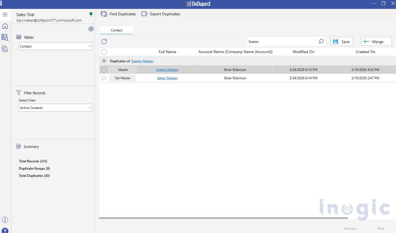Go to the Home icon in the sidebar
This screenshot has height=233, width=396.
pos(5,26)
